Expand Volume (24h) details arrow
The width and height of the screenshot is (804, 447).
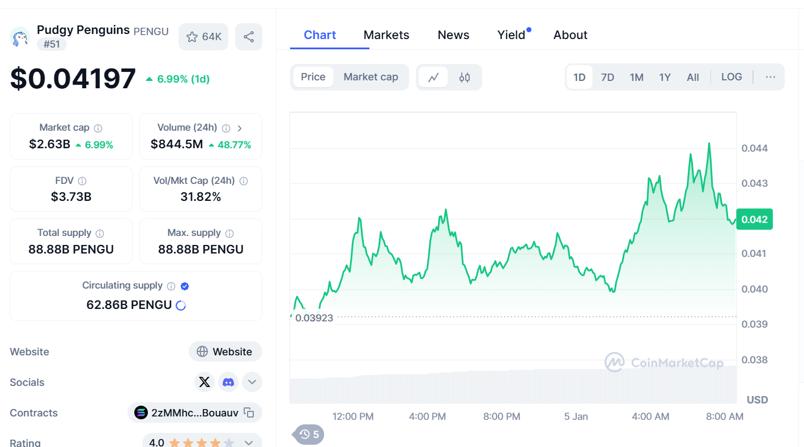[240, 128]
